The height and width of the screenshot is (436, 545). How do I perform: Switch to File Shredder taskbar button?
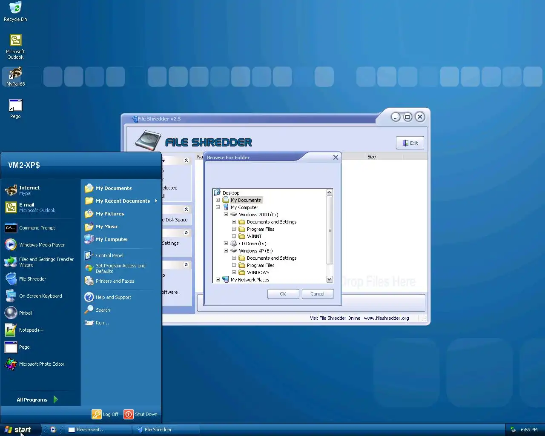[x=166, y=430]
